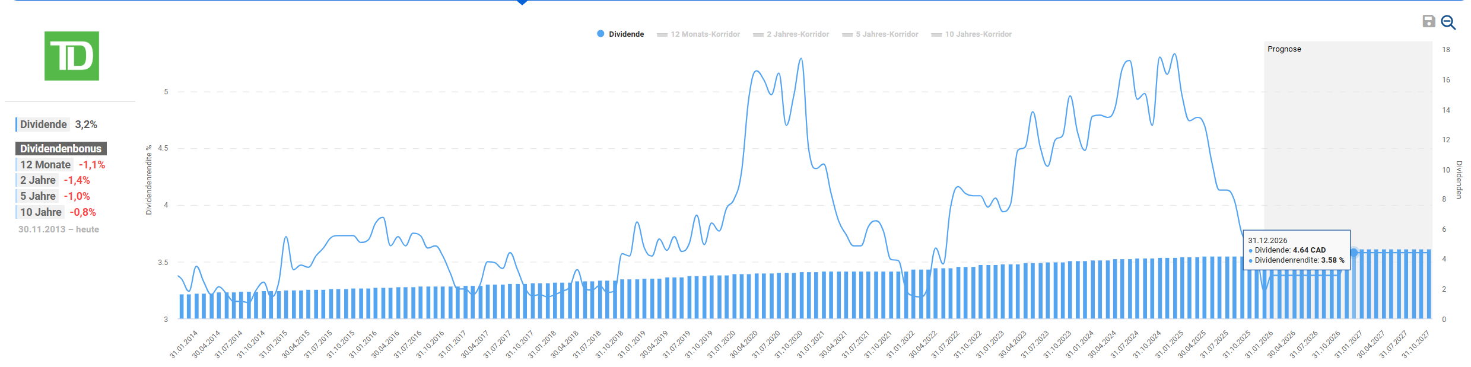Click the 31.01.2014 x-axis date label
Viewport: 1471px width, 367px height.
[184, 344]
